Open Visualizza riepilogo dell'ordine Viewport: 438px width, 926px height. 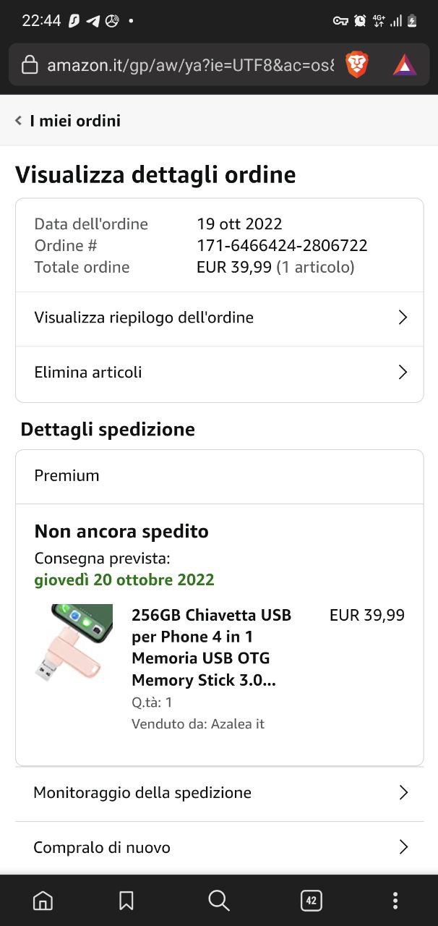click(144, 318)
